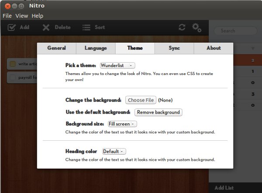This screenshot has width=262, height=193.
Task: Click the Remove background button
Action: click(x=159, y=112)
